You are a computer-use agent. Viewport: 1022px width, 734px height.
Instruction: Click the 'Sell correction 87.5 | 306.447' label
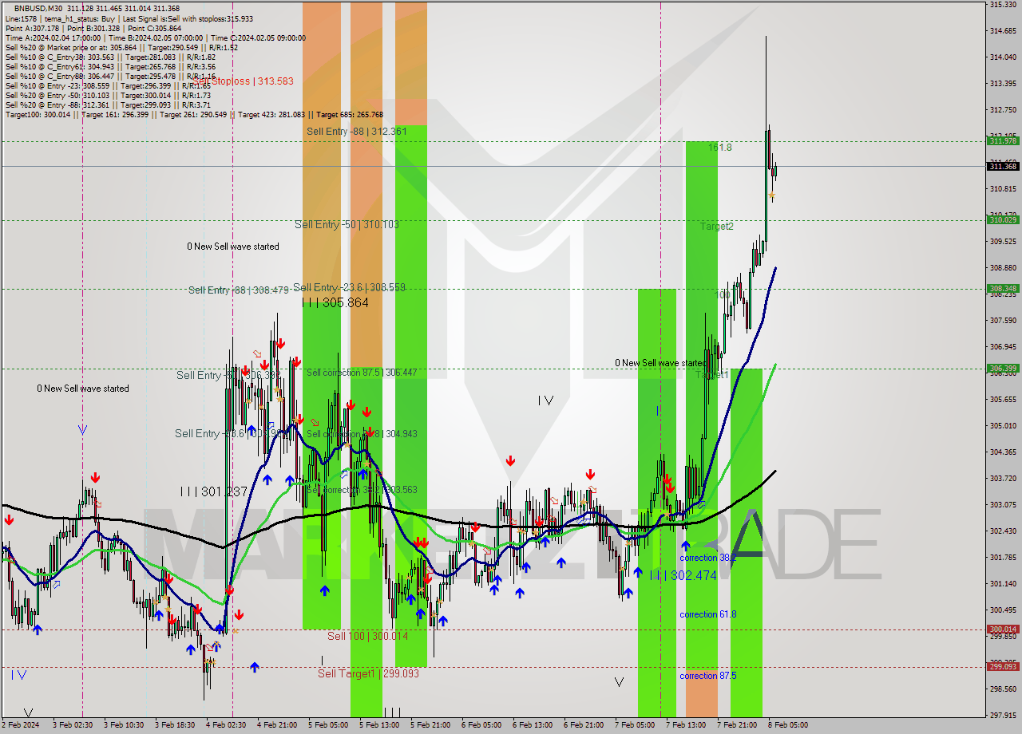[x=362, y=373]
